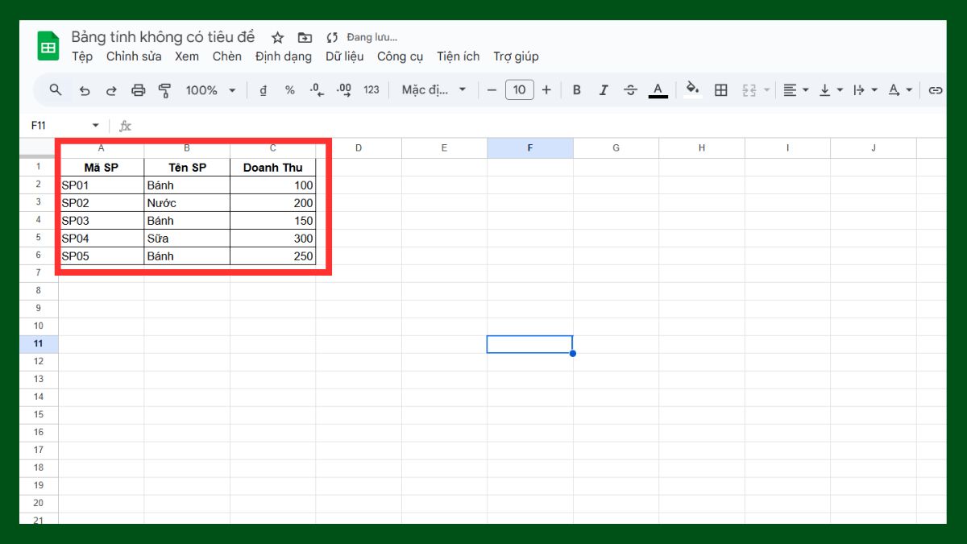Format as percent
967x544 pixels.
click(x=289, y=90)
